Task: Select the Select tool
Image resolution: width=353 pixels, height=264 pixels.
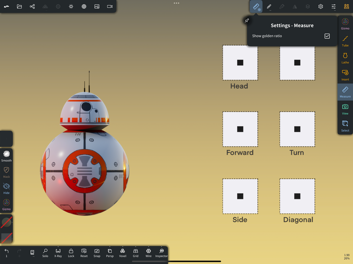Action: pyautogui.click(x=345, y=126)
